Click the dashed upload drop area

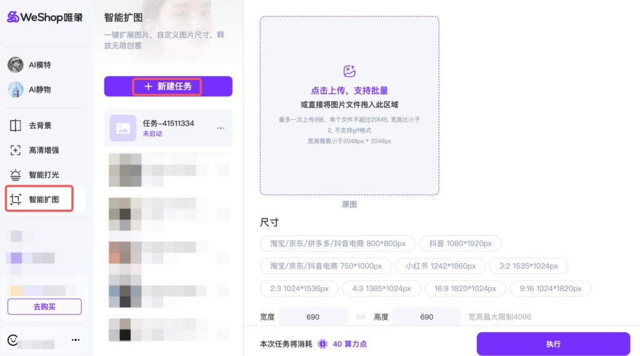point(349,106)
